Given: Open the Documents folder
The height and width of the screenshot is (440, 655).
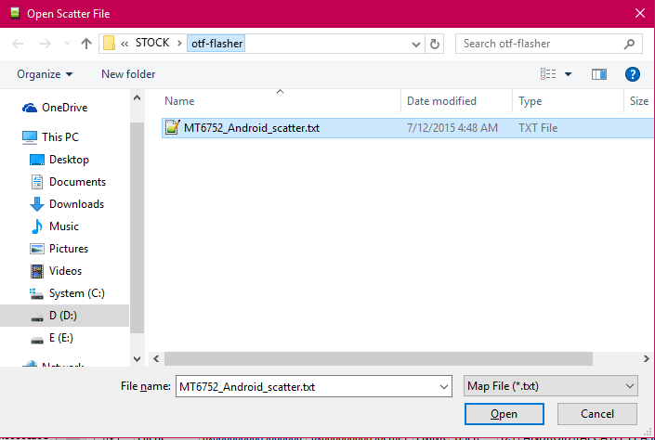Looking at the screenshot, I should pyautogui.click(x=77, y=182).
